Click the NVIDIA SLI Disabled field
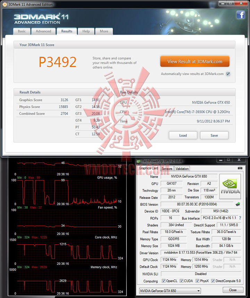The image size is (250, 298). [201, 274]
